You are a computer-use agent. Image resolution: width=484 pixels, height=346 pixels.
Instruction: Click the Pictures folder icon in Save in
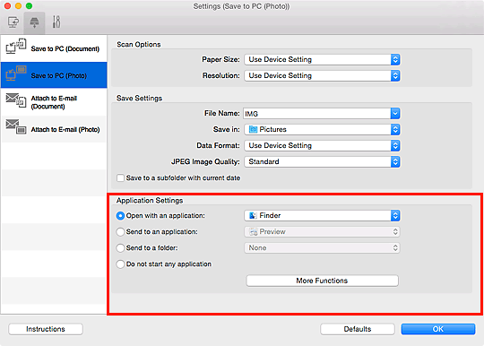253,129
